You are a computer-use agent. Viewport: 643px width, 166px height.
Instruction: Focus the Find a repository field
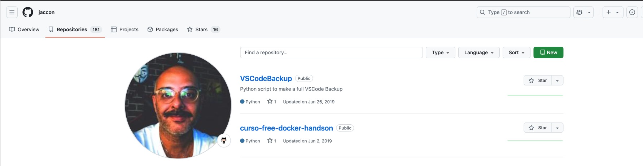(x=331, y=52)
